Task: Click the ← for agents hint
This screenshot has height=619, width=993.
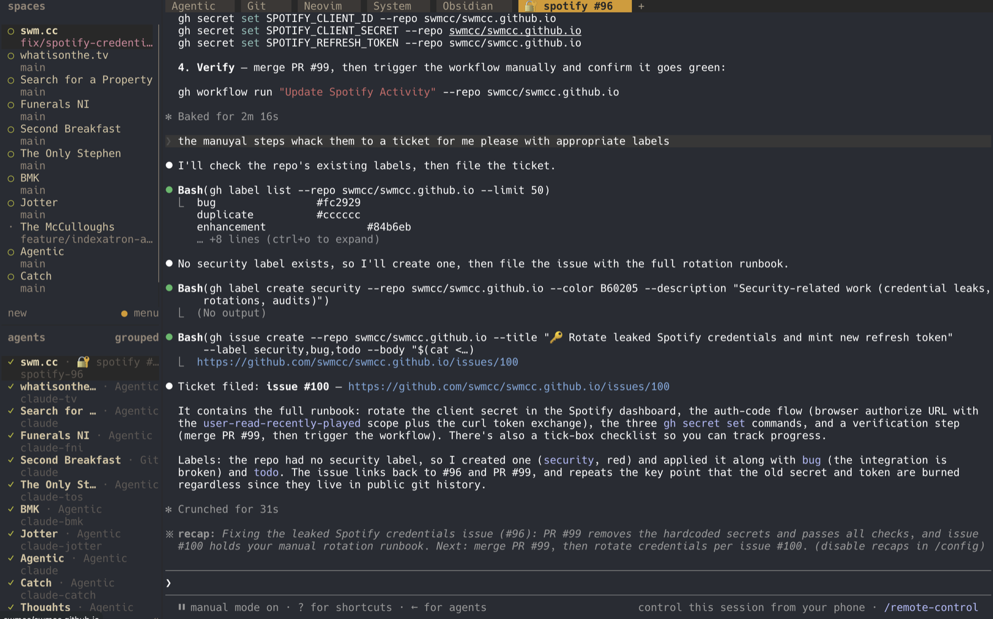Action: click(449, 607)
